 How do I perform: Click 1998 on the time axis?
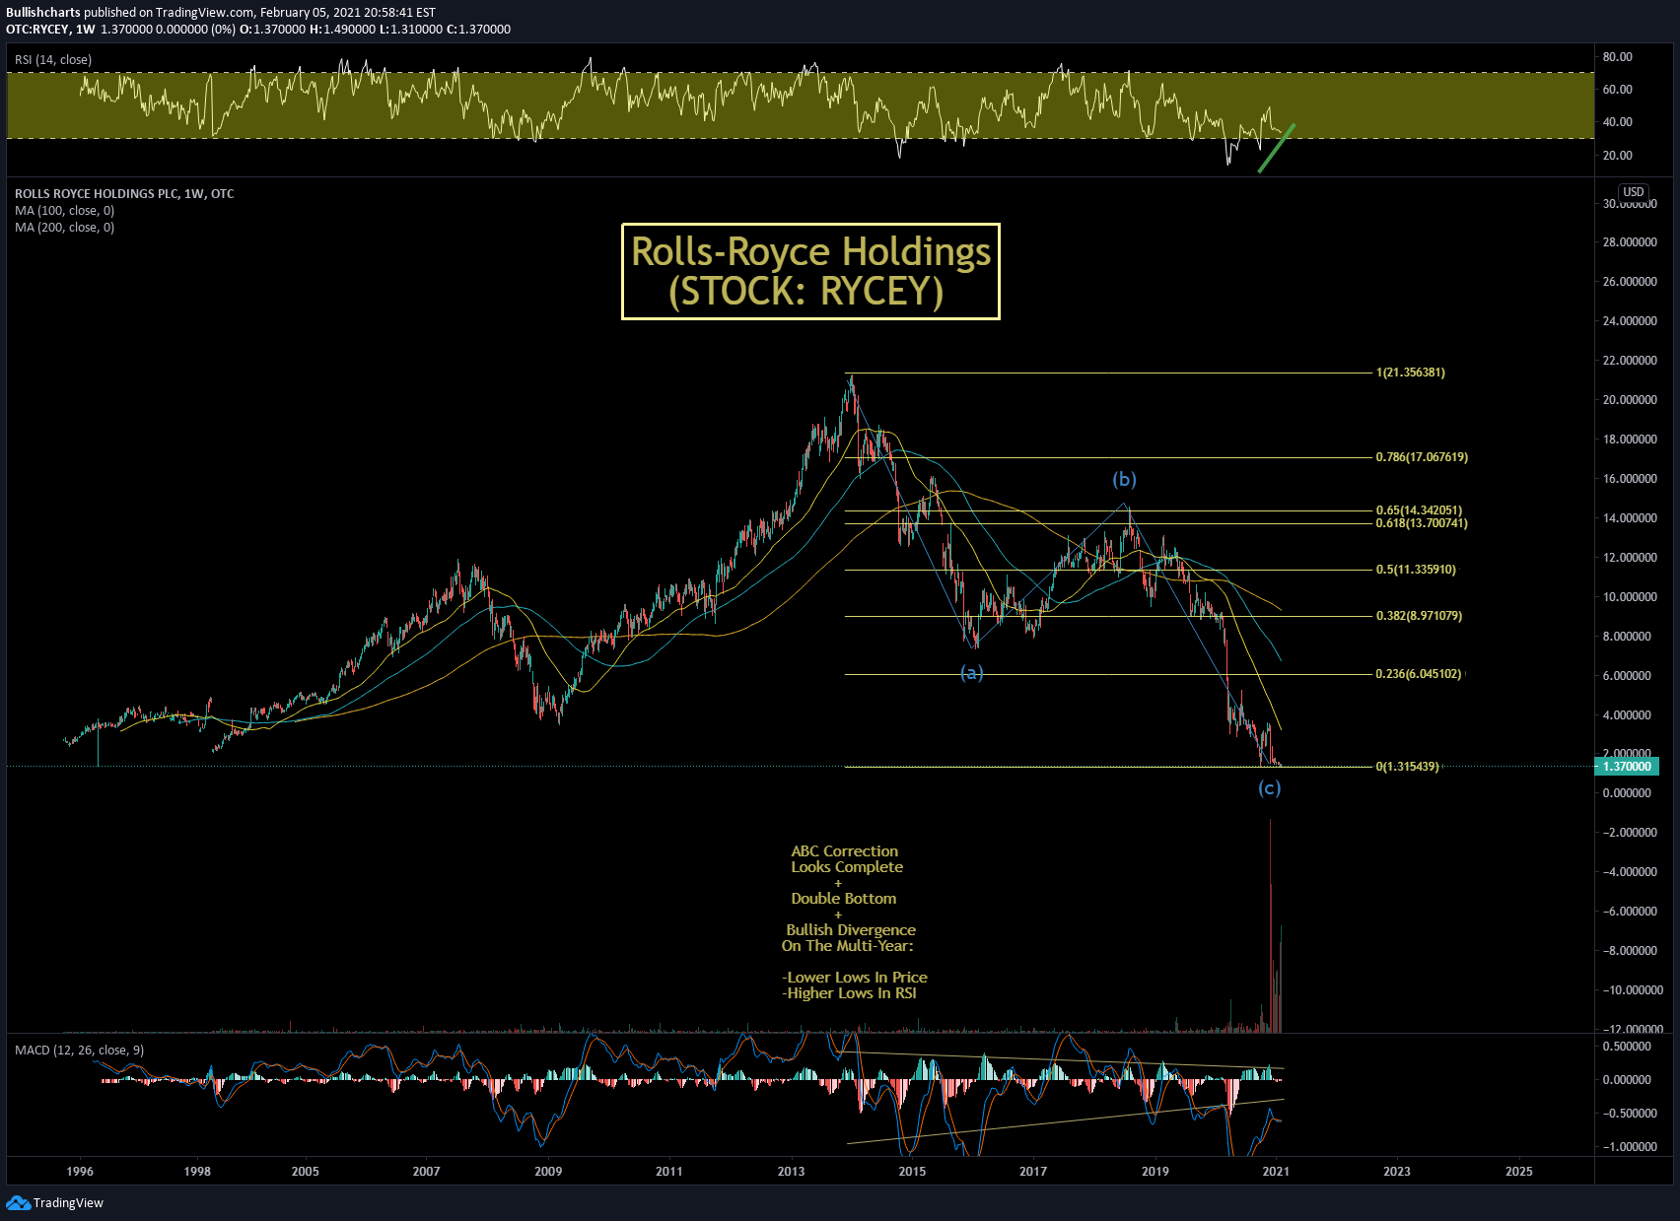coord(197,1172)
